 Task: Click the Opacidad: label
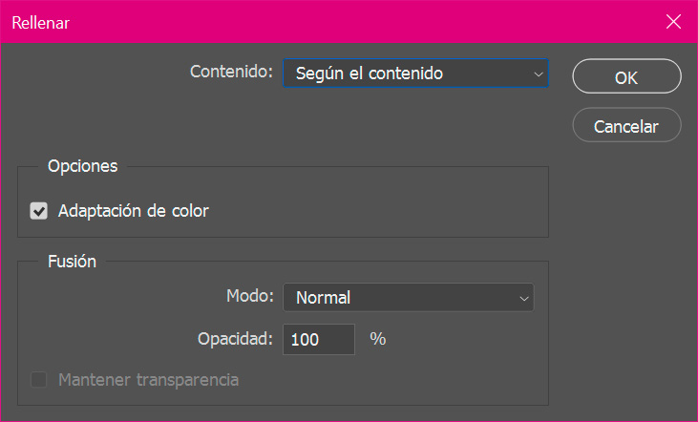[235, 339]
